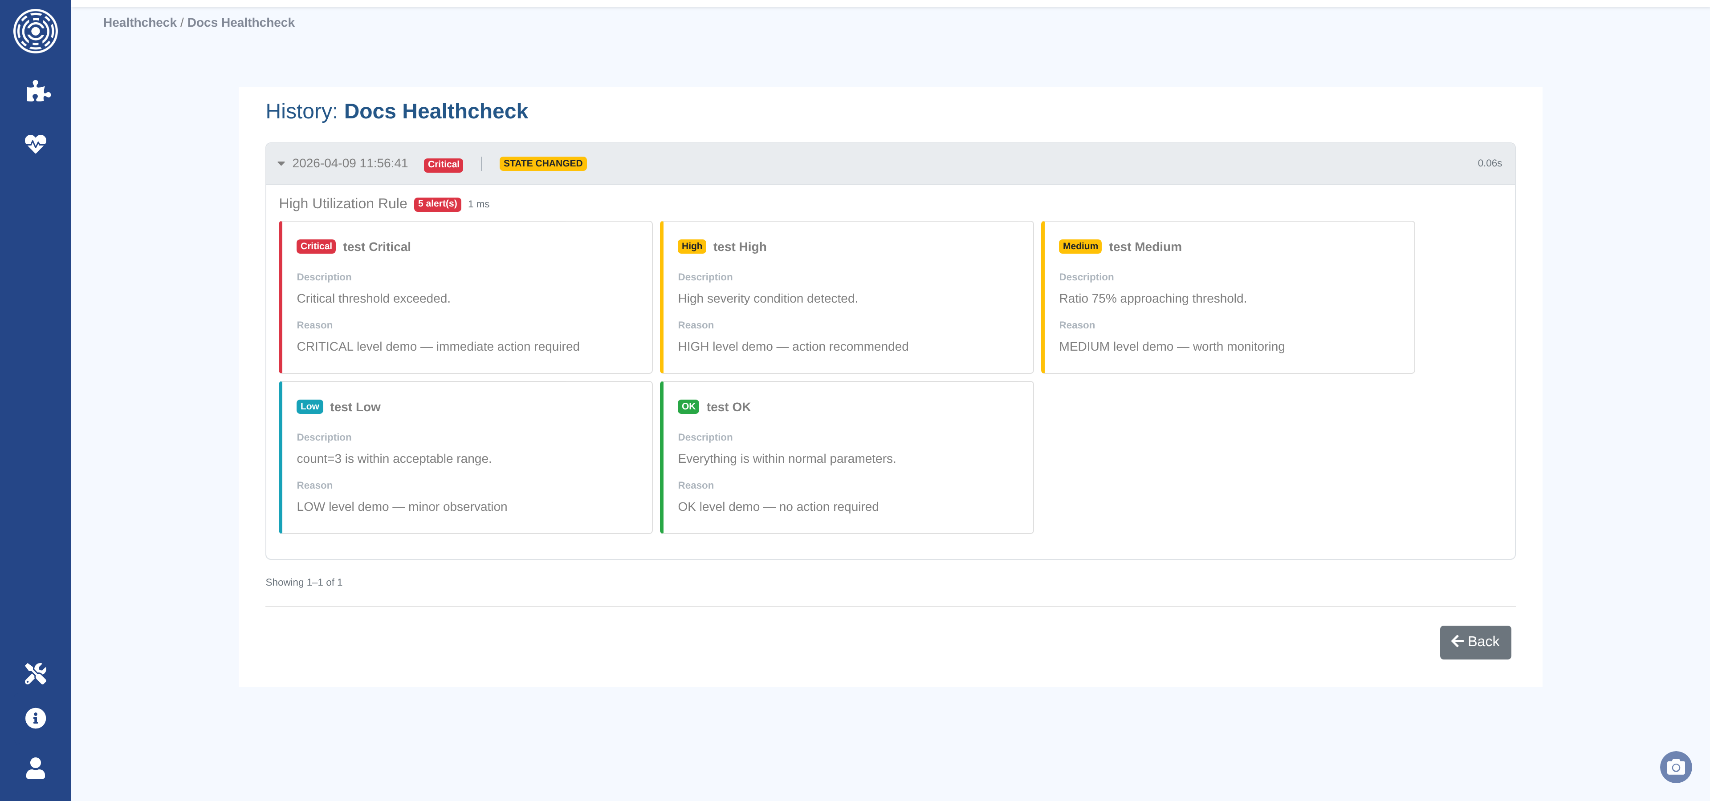This screenshot has height=801, width=1710.
Task: Select the test Critical alert card
Action: (x=466, y=297)
